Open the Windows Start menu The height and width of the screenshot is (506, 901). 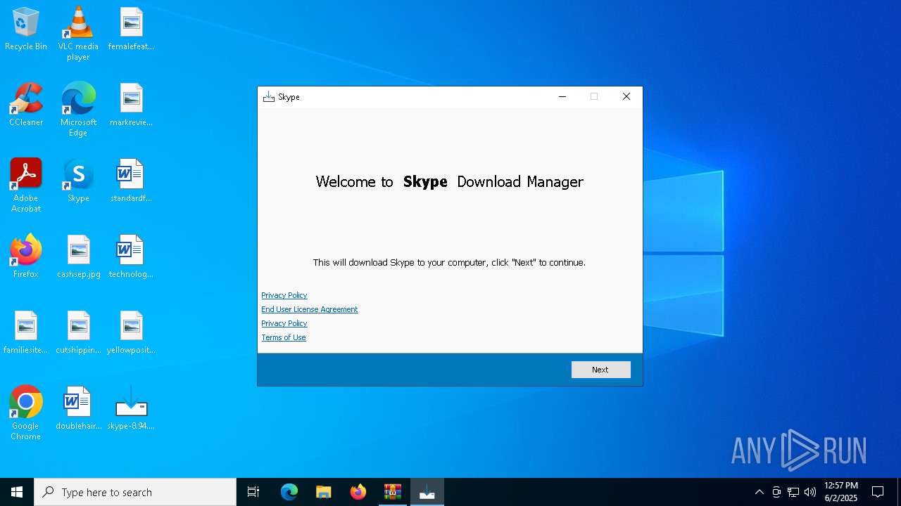(x=17, y=492)
